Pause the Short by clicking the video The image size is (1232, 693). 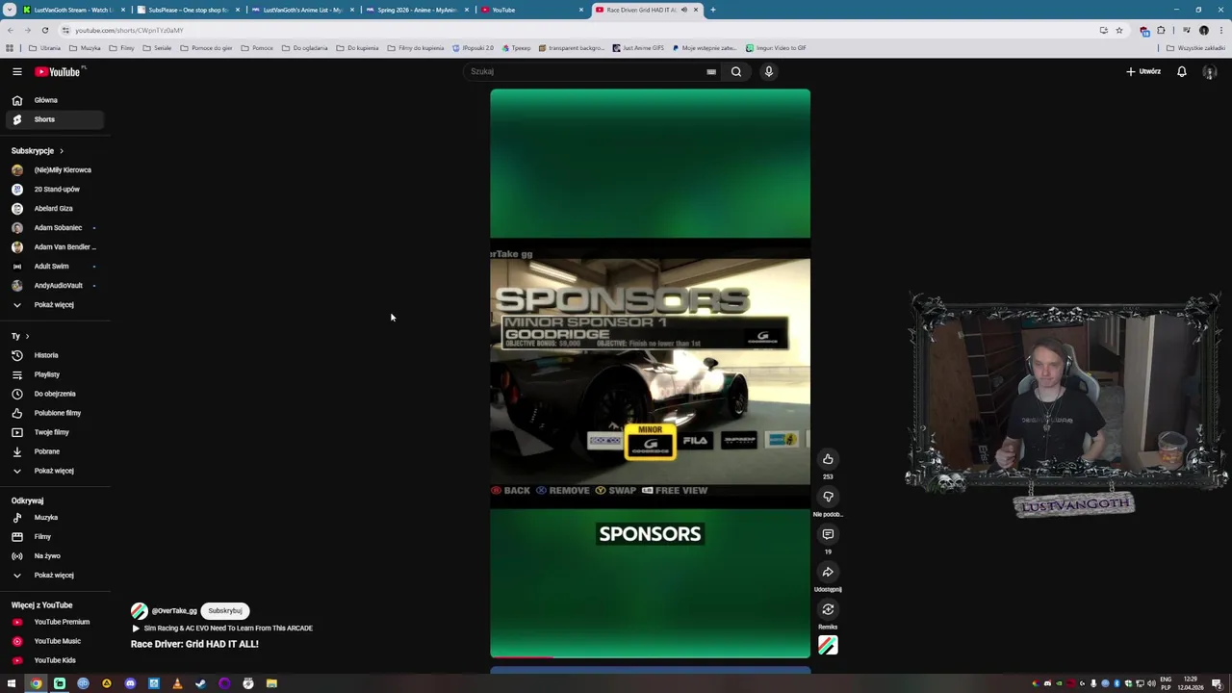pyautogui.click(x=650, y=373)
